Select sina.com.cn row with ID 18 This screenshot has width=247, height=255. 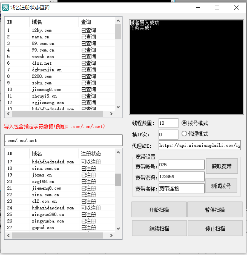tap(60, 168)
